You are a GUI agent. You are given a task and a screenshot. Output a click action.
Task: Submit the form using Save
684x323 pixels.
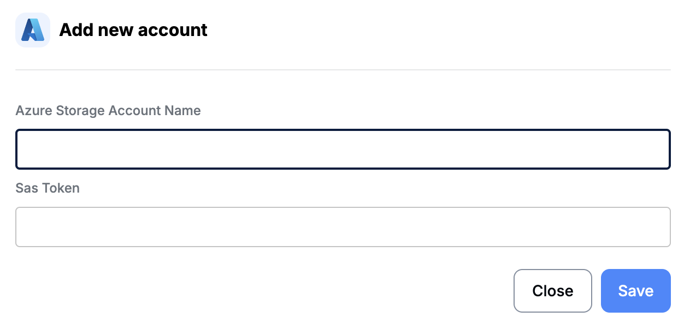(x=635, y=291)
